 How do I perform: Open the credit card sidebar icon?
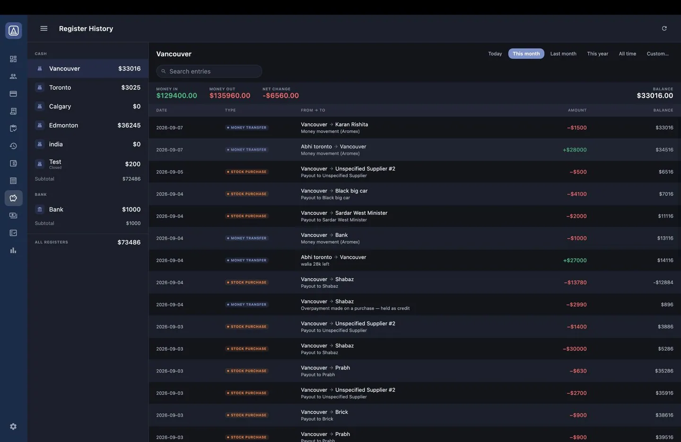(13, 94)
